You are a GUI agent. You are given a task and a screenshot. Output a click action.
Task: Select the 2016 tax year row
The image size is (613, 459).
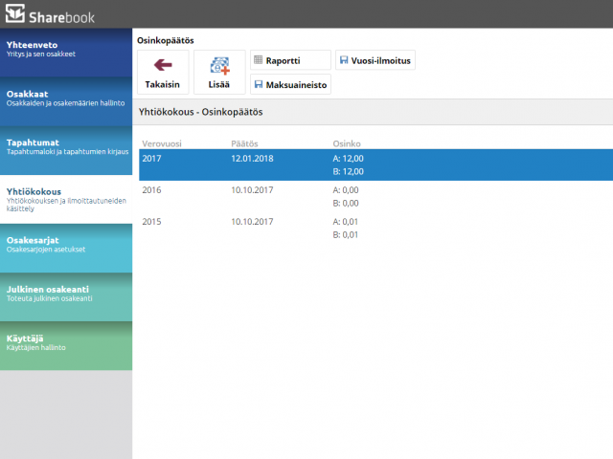375,196
